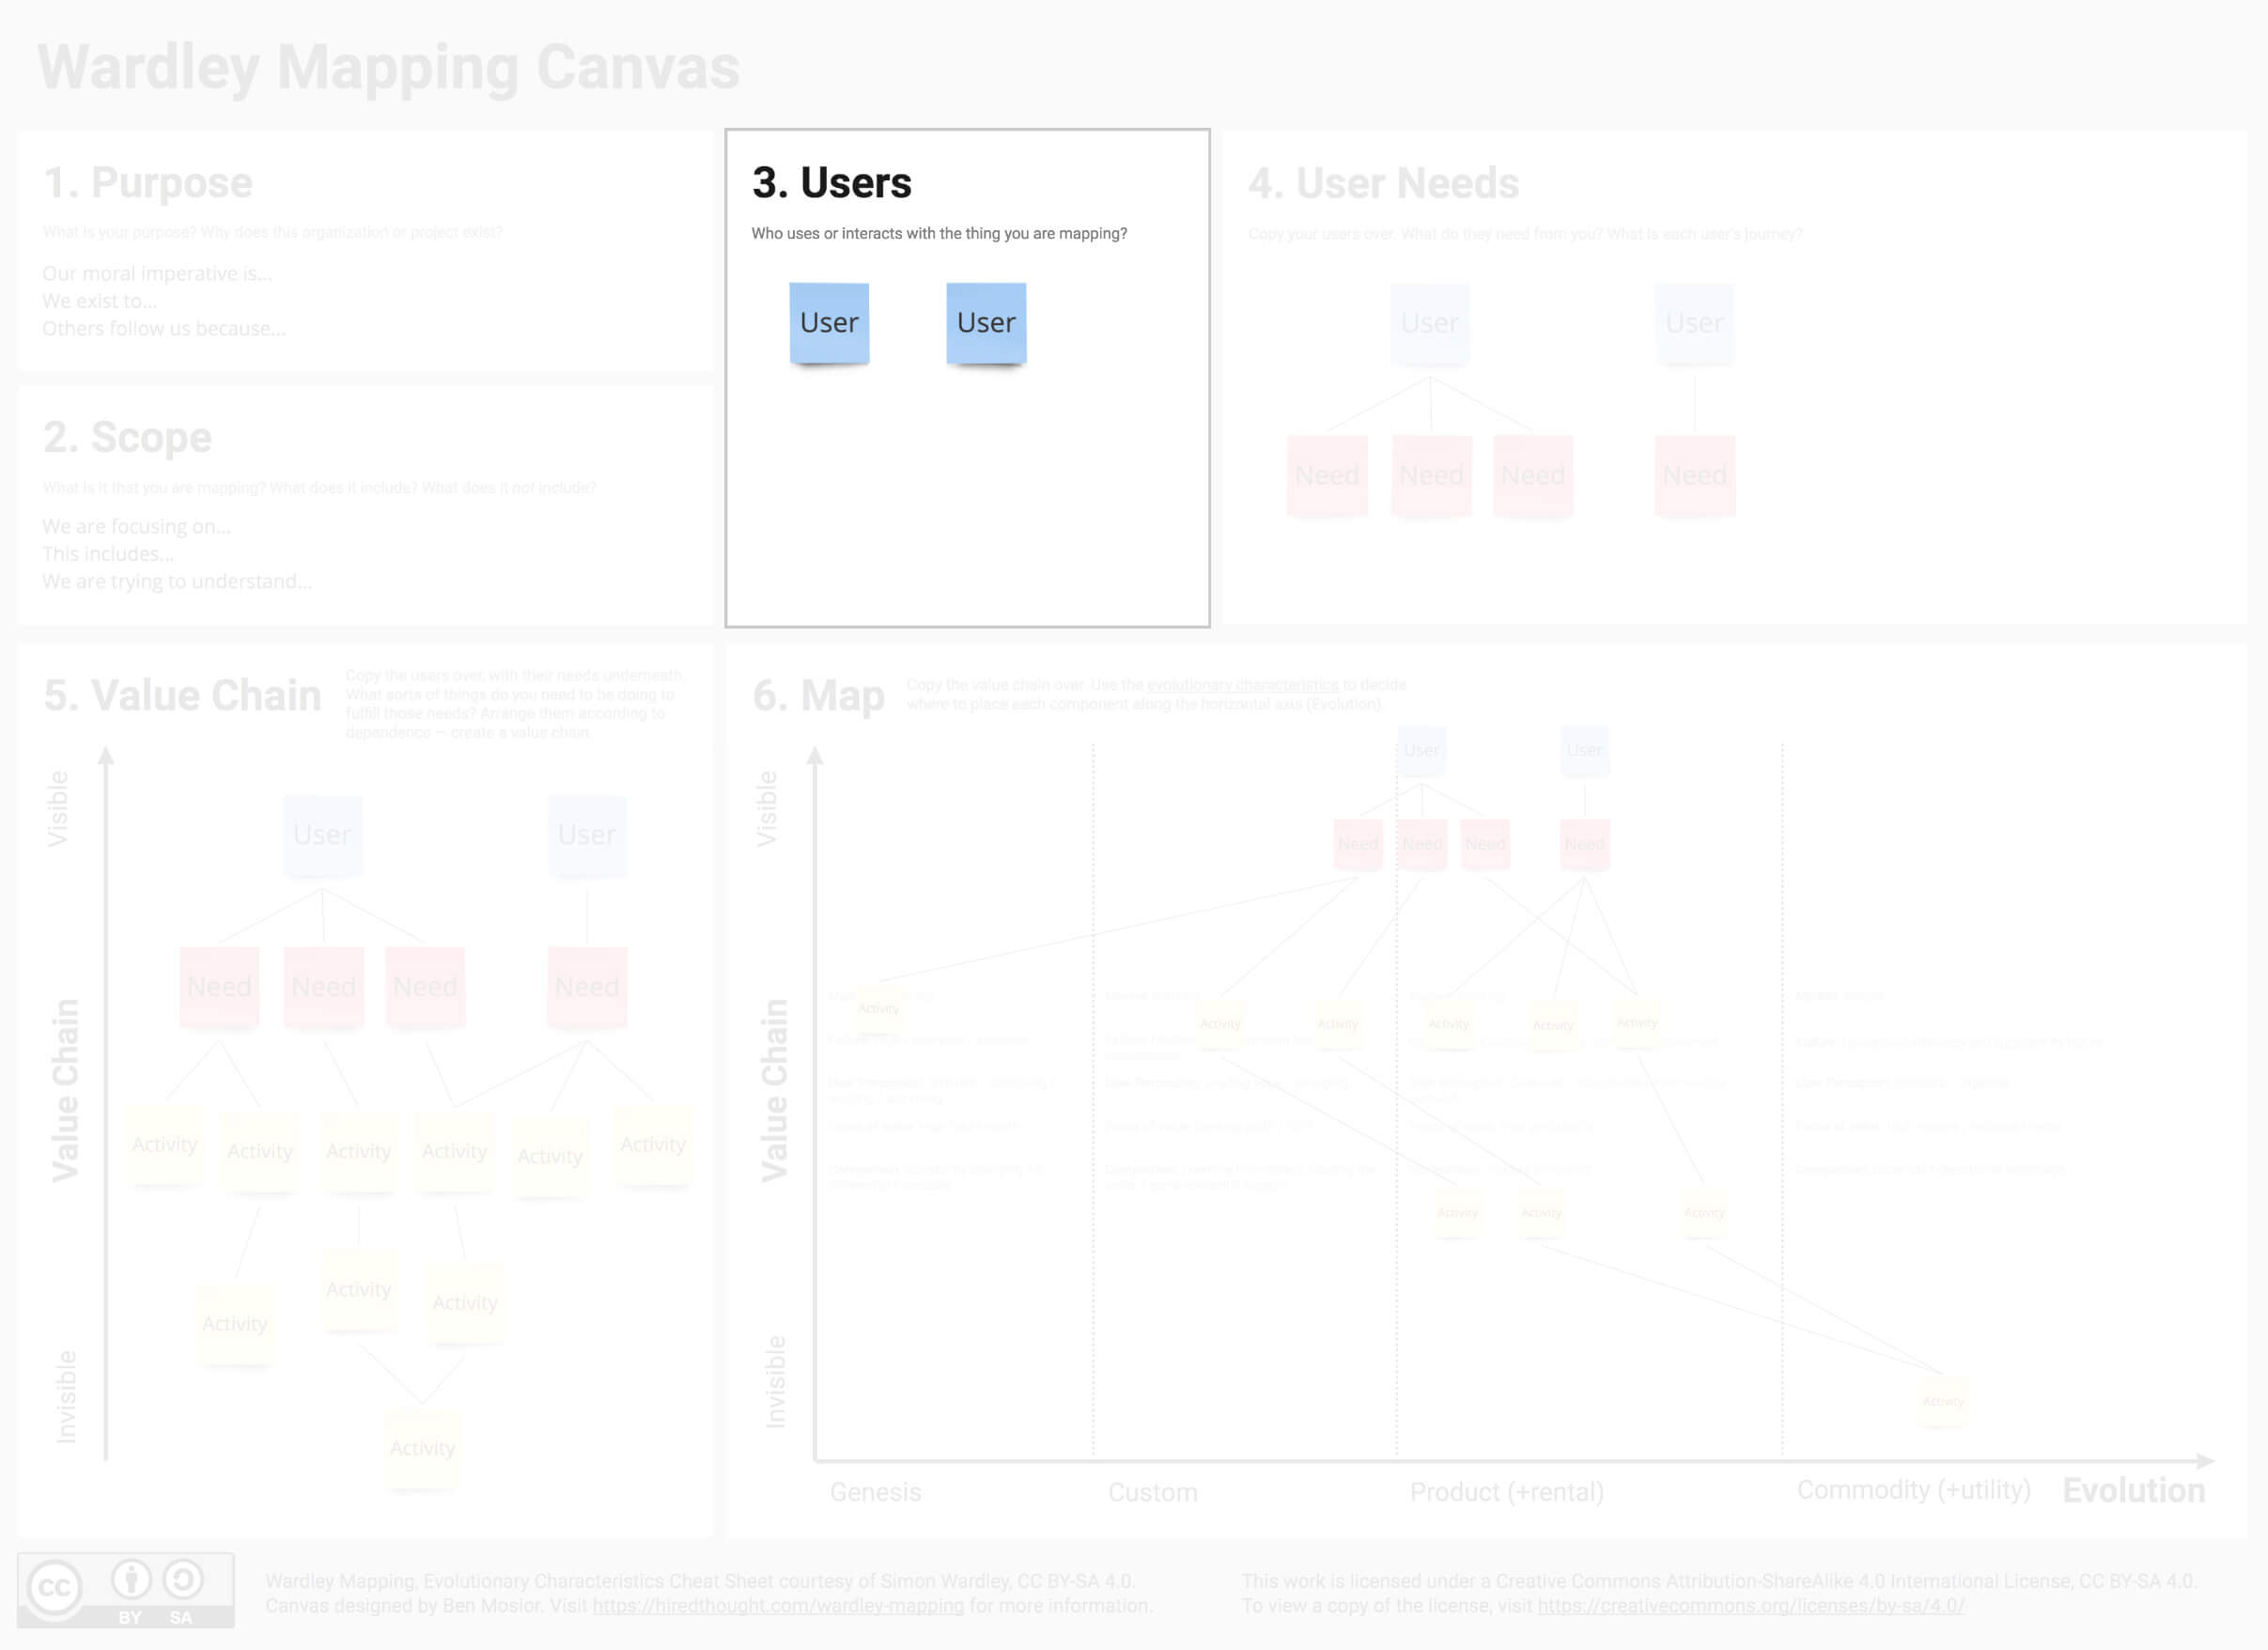2268x1650 pixels.
Task: Click the 'What is your purpose?' prompt text
Action: (x=272, y=232)
